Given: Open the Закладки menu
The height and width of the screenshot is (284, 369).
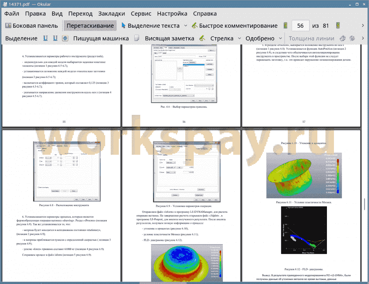Looking at the screenshot, I should [111, 14].
